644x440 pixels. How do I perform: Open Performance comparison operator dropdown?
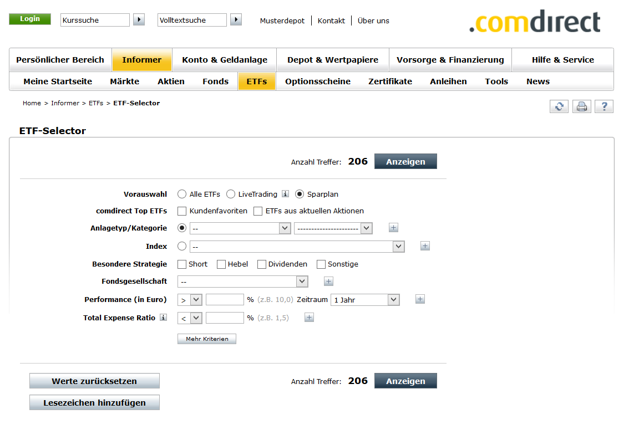(190, 300)
